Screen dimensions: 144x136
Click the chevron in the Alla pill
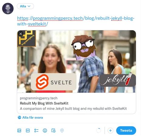tap(29, 6)
